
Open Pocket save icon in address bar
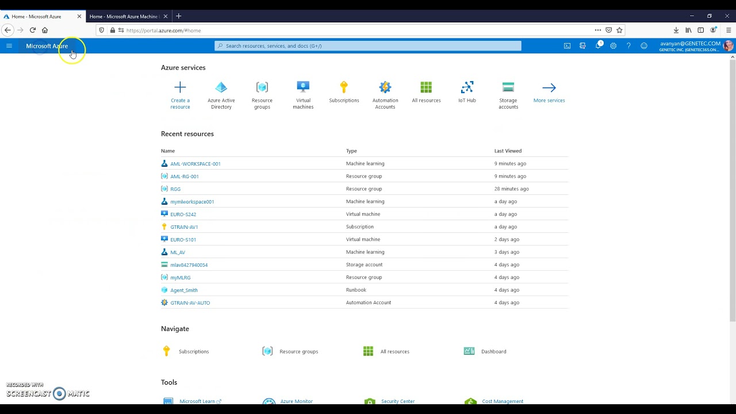pos(608,30)
